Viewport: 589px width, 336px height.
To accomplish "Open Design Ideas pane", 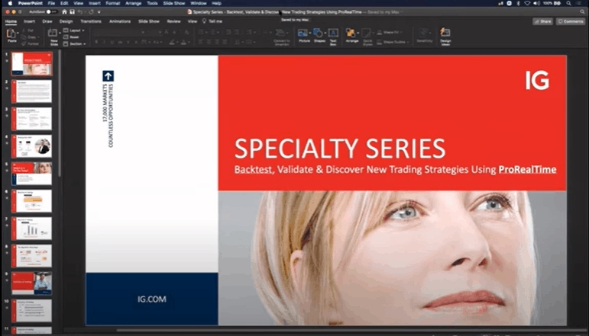I will [x=445, y=33].
